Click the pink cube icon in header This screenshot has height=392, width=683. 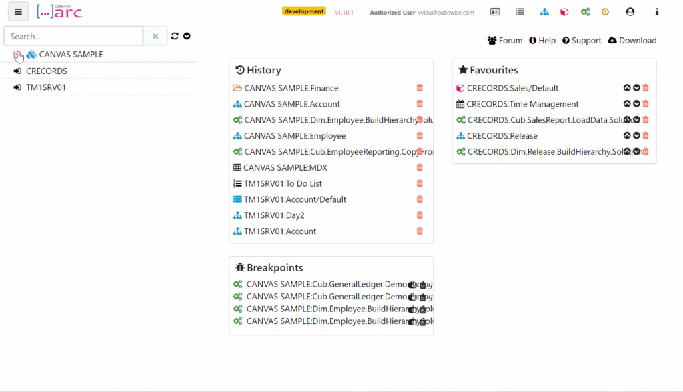pos(564,12)
